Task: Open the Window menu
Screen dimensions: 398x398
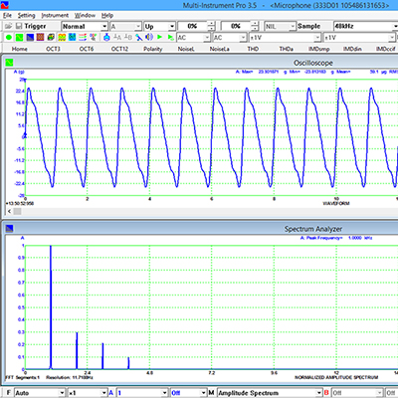Action: (x=85, y=15)
